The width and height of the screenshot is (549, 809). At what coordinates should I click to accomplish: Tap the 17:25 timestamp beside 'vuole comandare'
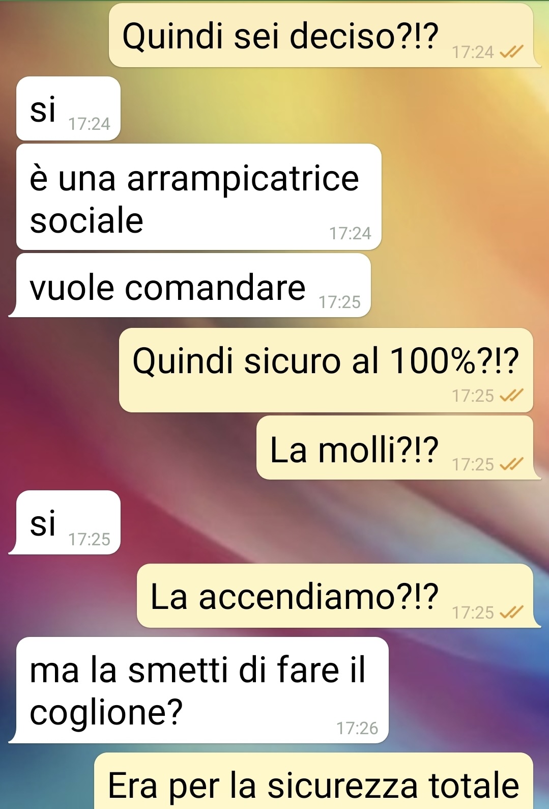point(339,302)
